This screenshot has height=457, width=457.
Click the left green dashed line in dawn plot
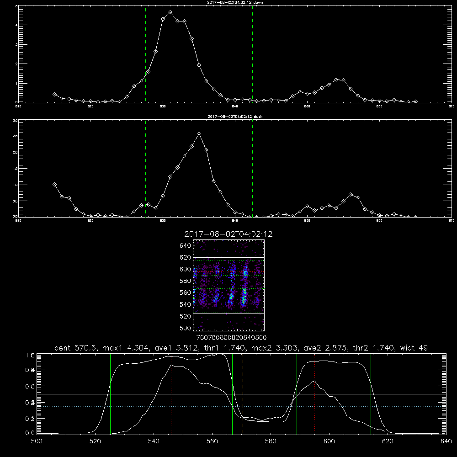point(146,54)
